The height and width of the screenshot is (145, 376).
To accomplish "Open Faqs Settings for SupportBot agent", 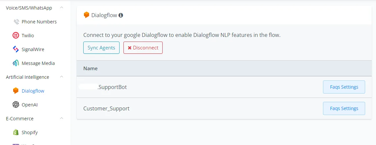I will tap(344, 87).
